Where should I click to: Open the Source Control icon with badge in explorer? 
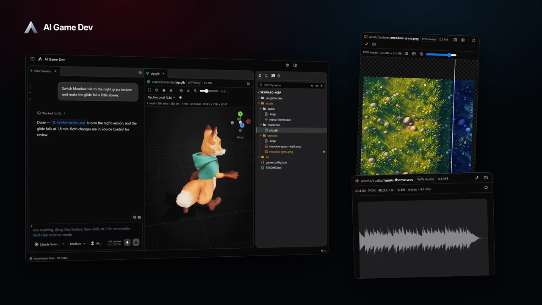coord(273,76)
